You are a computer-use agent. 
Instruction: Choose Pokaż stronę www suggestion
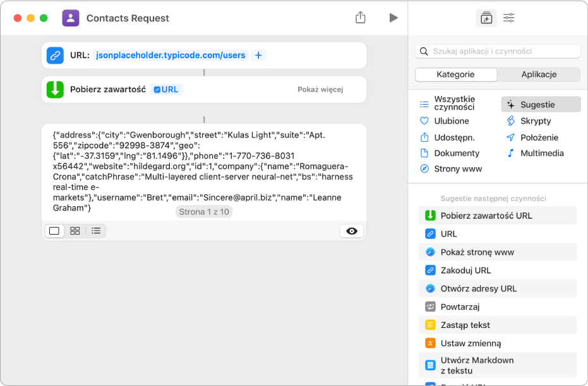point(477,252)
